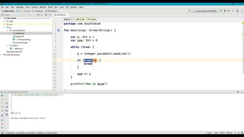244x137 pixels.
Task: Jump up the stack trace arrow
Action: click(x=7, y=96)
